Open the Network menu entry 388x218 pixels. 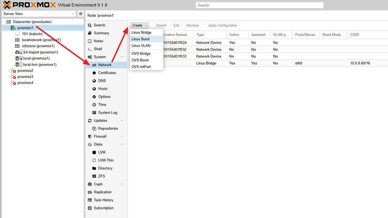(106, 65)
